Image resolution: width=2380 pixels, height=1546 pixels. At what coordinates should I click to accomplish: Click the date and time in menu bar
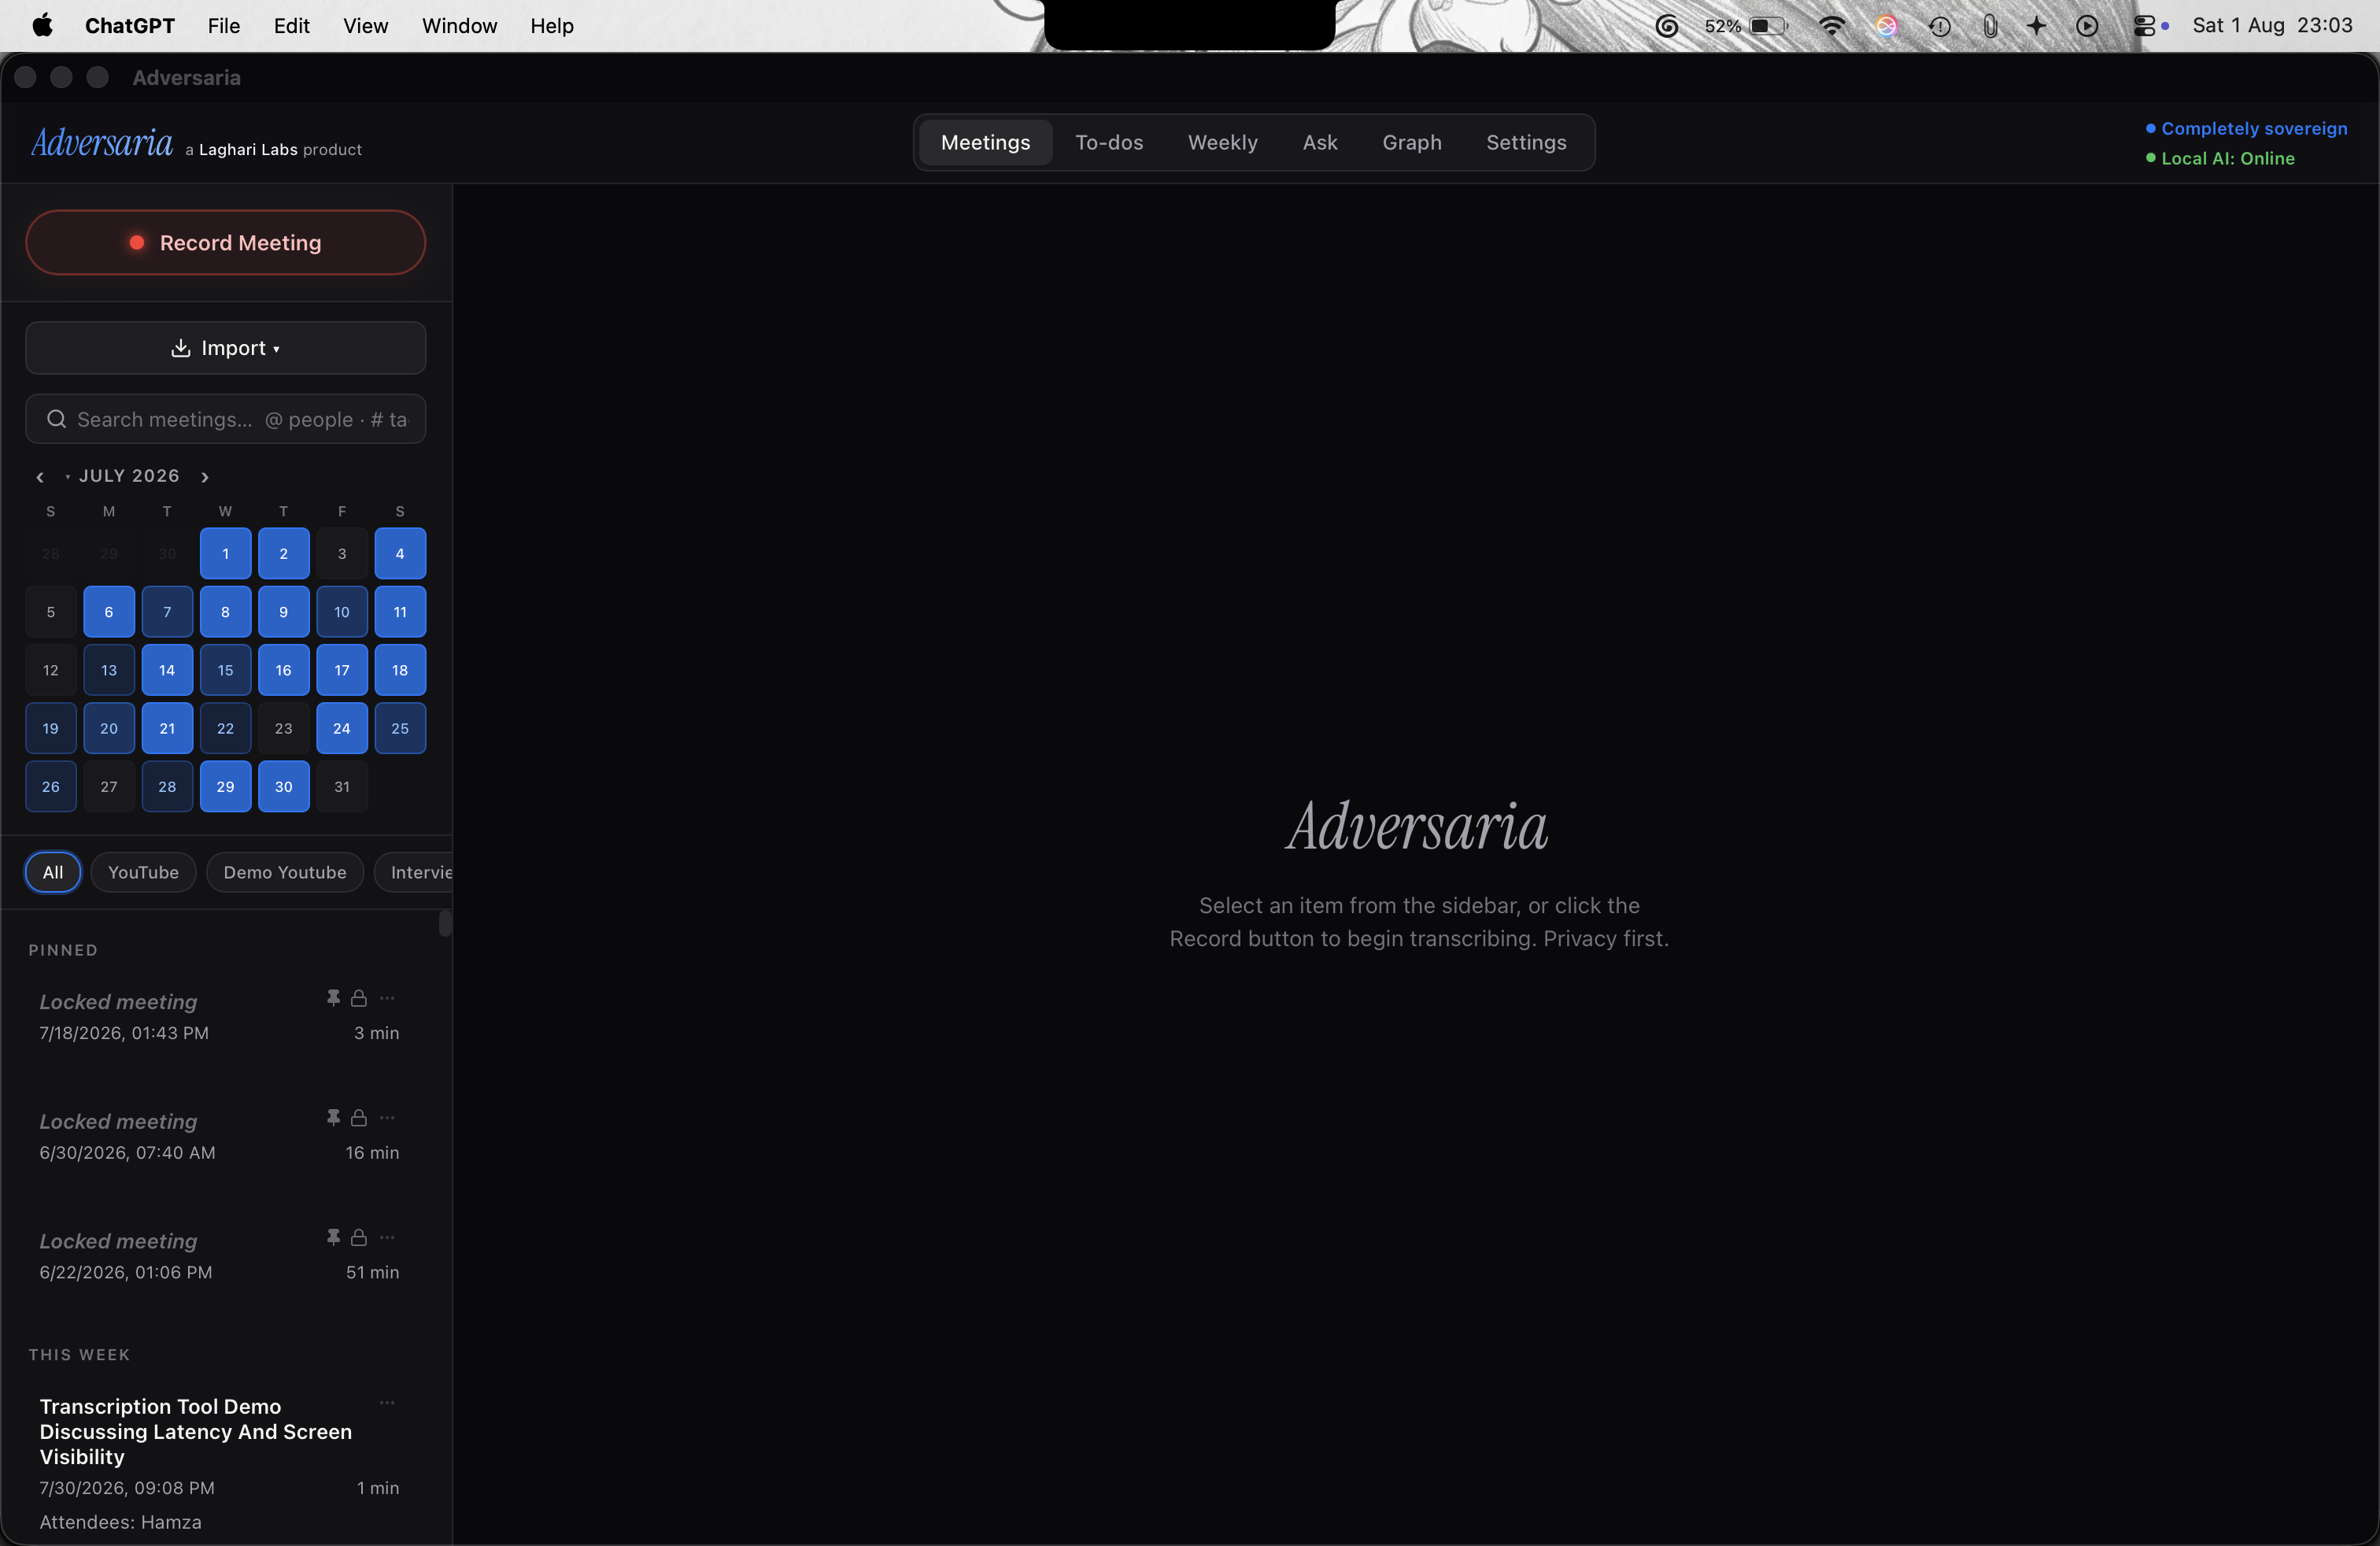click(2272, 26)
